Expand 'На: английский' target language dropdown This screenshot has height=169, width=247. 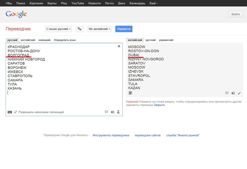click(x=100, y=29)
